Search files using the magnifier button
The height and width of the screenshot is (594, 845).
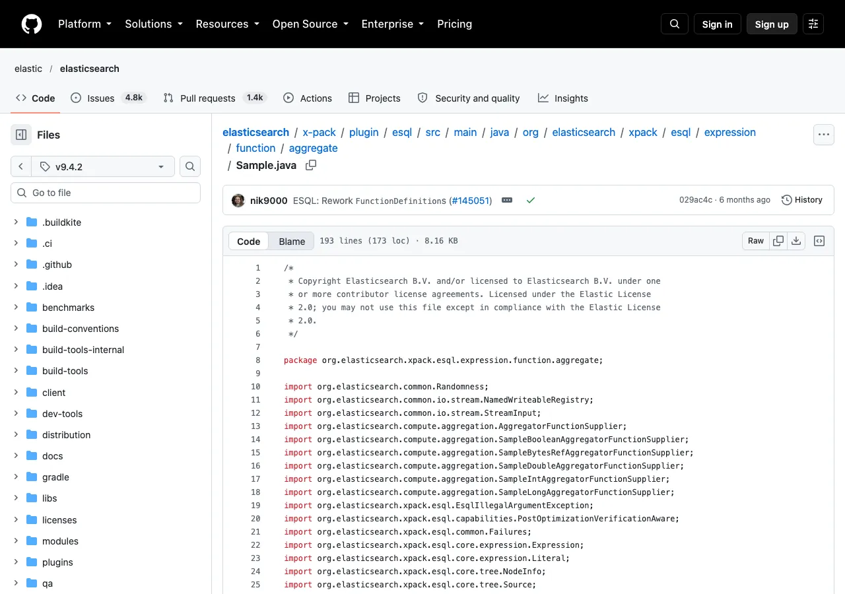pos(190,166)
